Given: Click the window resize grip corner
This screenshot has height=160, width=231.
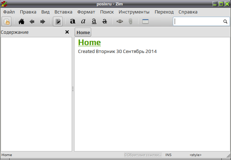Looking at the screenshot, I should [x=228, y=155].
